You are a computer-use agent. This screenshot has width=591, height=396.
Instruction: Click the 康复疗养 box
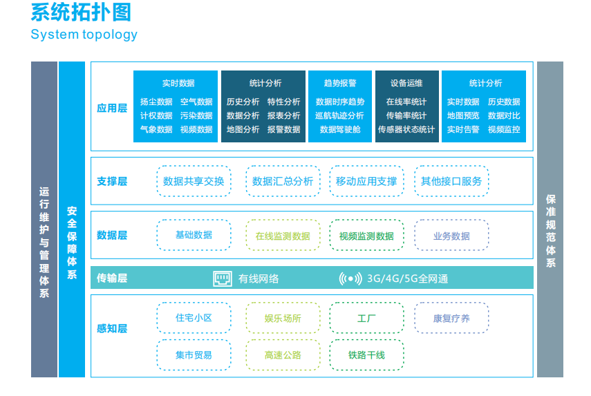451,318
